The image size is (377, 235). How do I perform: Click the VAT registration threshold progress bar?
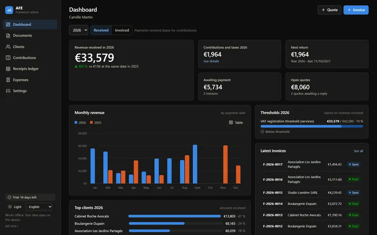point(312,126)
